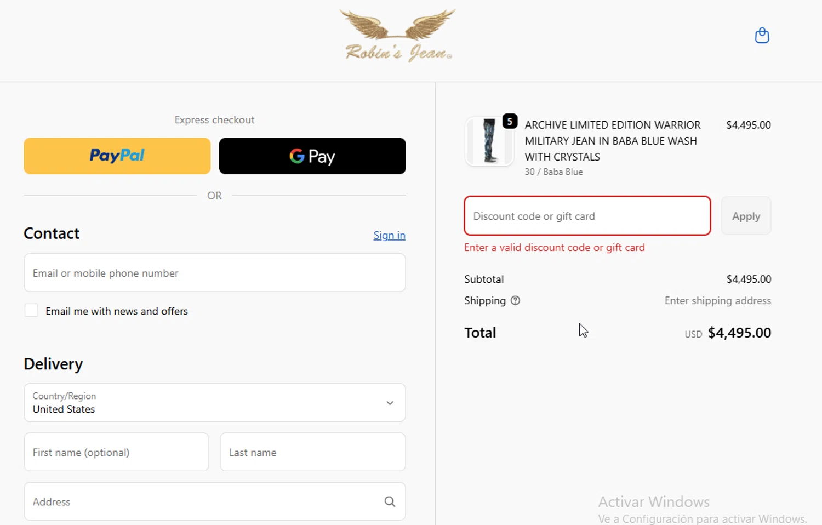Click the invalid discount code error message

coord(555,248)
